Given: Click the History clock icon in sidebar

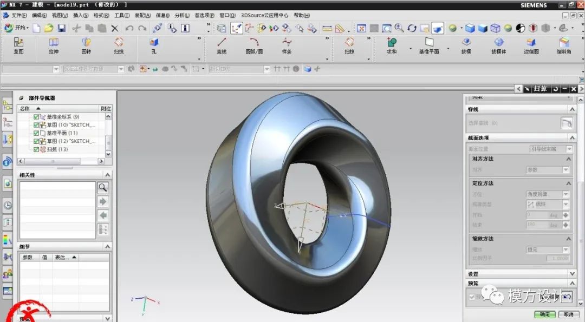Looking at the screenshot, I should tap(8, 205).
